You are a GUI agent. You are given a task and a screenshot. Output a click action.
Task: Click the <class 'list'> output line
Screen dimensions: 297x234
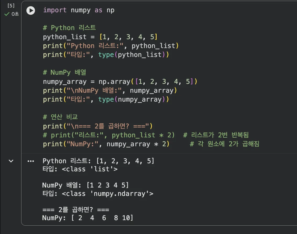coord(90,169)
